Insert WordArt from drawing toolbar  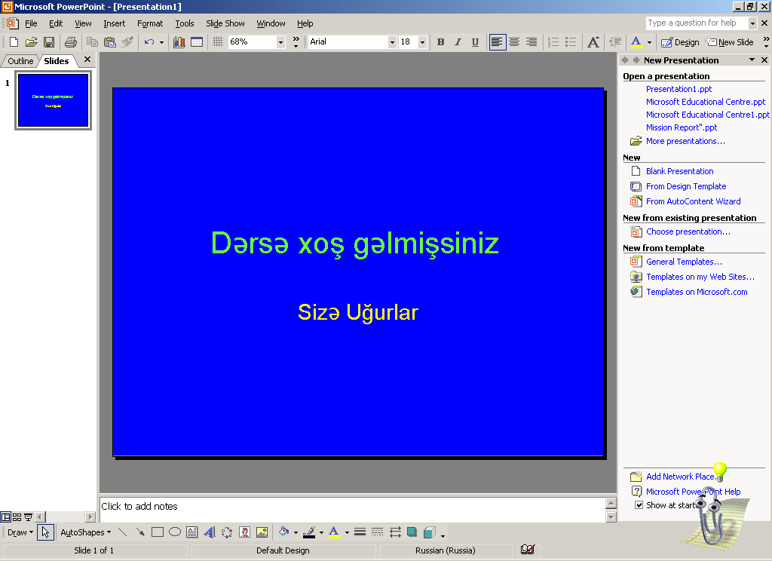pyautogui.click(x=210, y=532)
